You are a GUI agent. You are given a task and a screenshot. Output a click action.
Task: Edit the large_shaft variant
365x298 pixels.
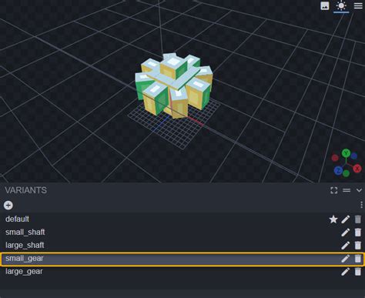346,246
